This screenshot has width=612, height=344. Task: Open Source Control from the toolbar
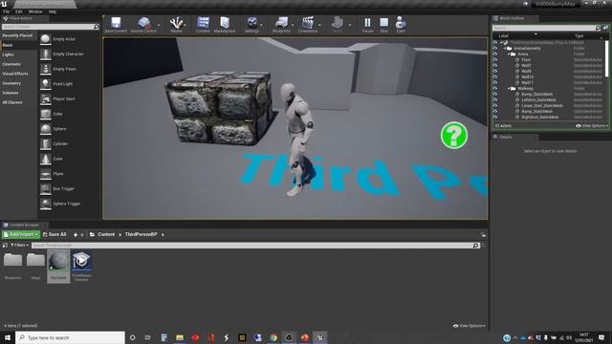[x=143, y=25]
